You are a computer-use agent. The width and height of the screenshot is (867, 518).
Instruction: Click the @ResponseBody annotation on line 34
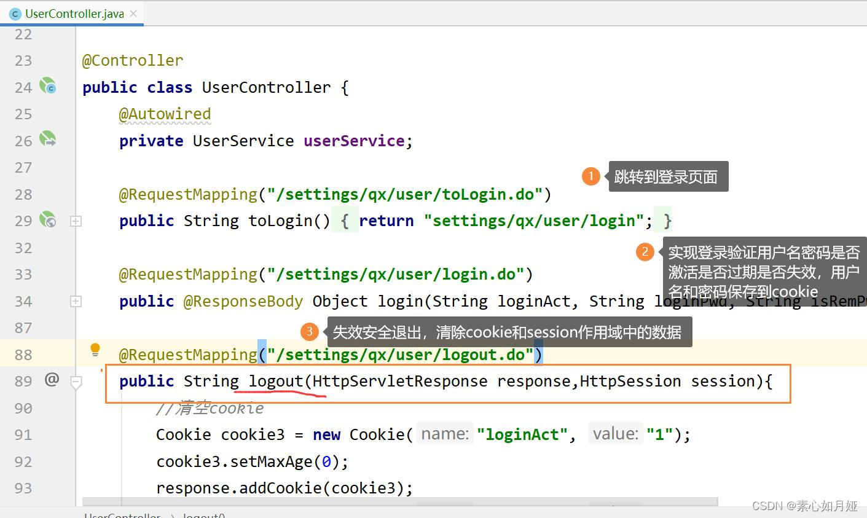click(243, 301)
